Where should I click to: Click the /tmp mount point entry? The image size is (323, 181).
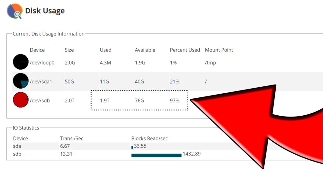(210, 63)
